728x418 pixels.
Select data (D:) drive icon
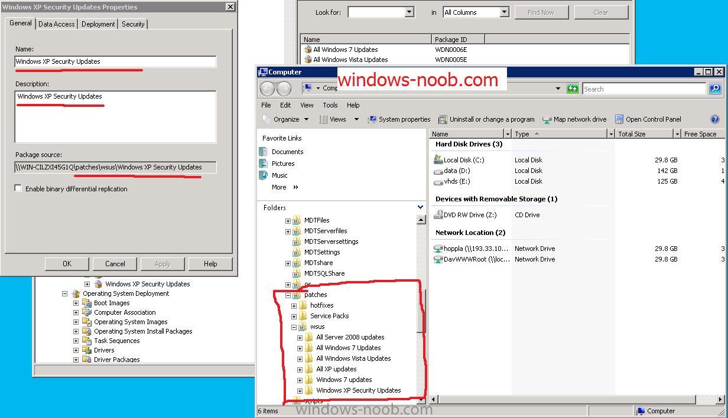click(x=438, y=171)
